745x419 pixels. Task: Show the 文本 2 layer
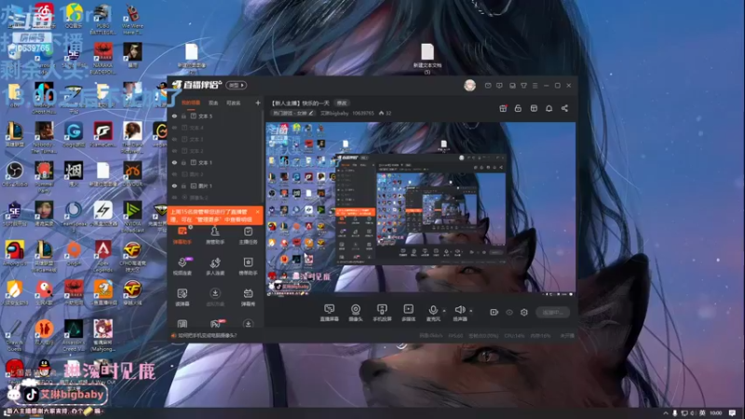click(x=174, y=151)
